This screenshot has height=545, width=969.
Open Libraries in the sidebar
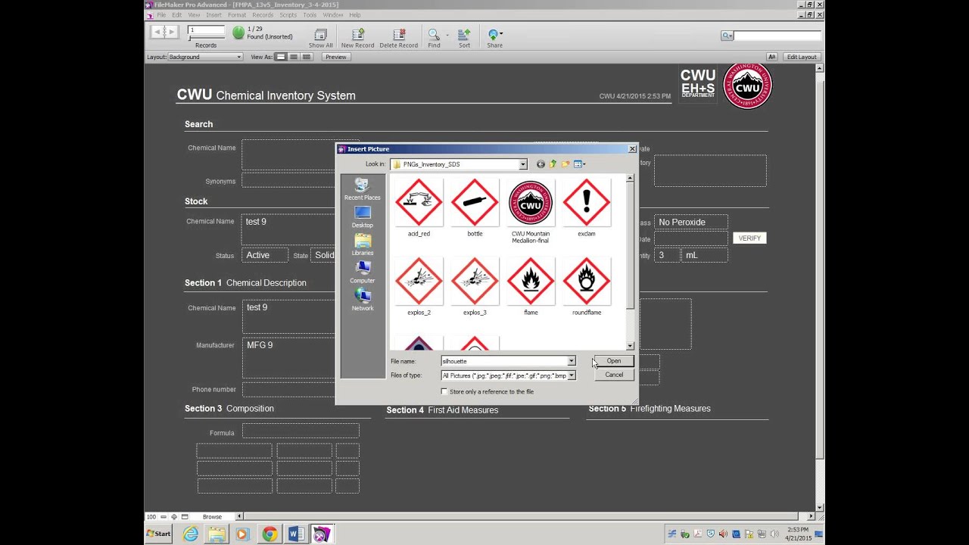pyautogui.click(x=362, y=244)
